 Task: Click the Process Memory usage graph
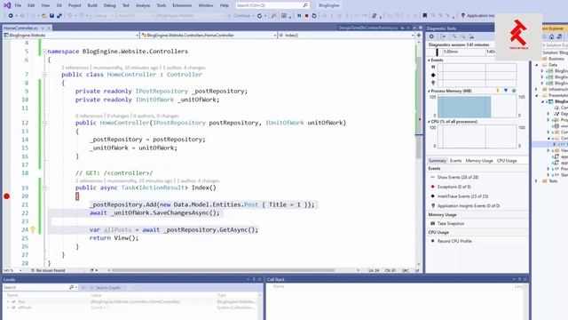(477, 107)
